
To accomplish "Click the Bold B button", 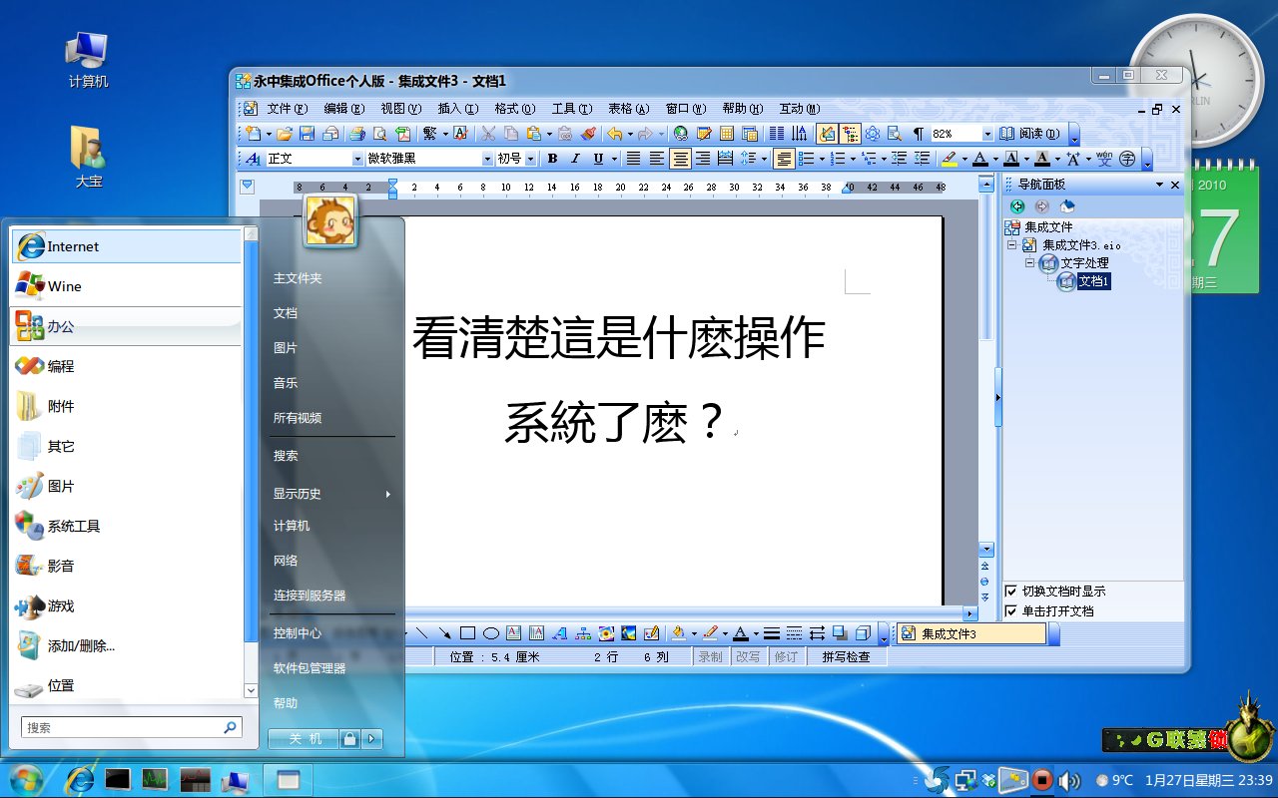I will pos(552,159).
